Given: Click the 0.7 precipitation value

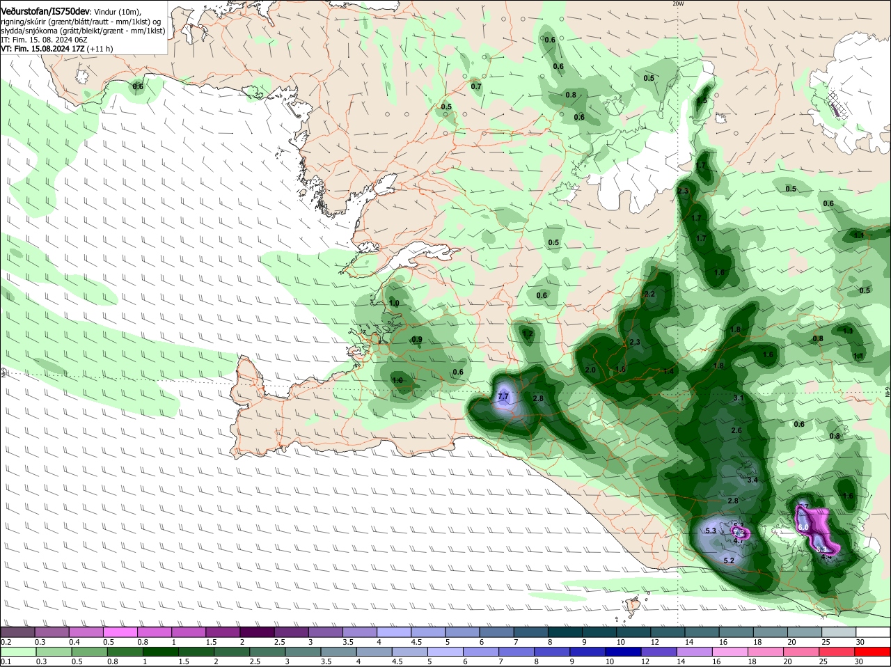Looking at the screenshot, I should click(x=476, y=87).
